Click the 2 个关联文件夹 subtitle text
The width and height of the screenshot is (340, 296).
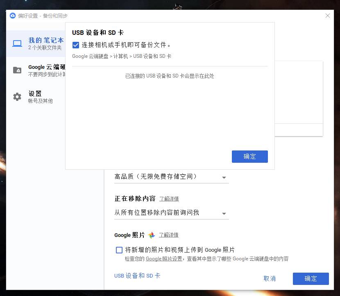click(45, 48)
